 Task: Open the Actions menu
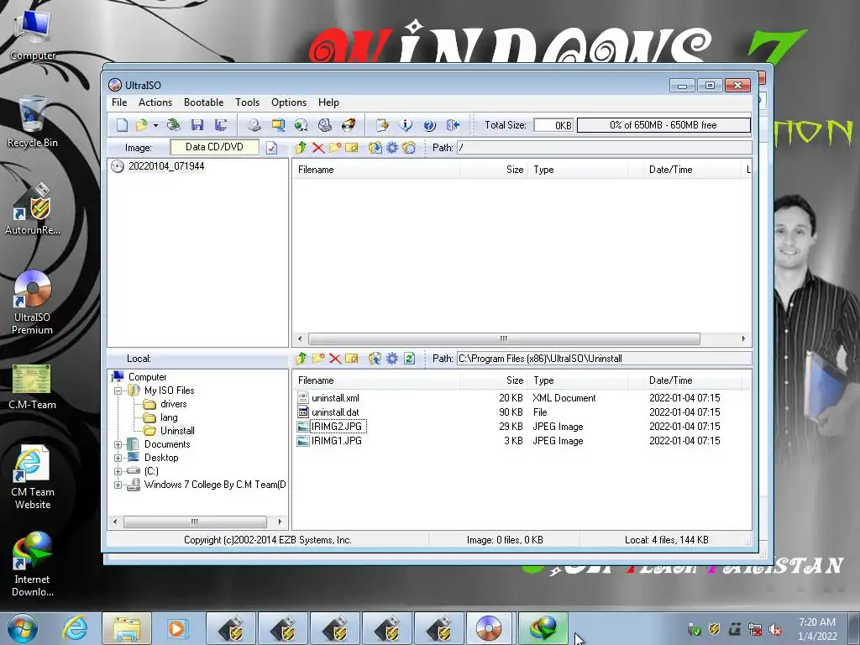tap(155, 102)
